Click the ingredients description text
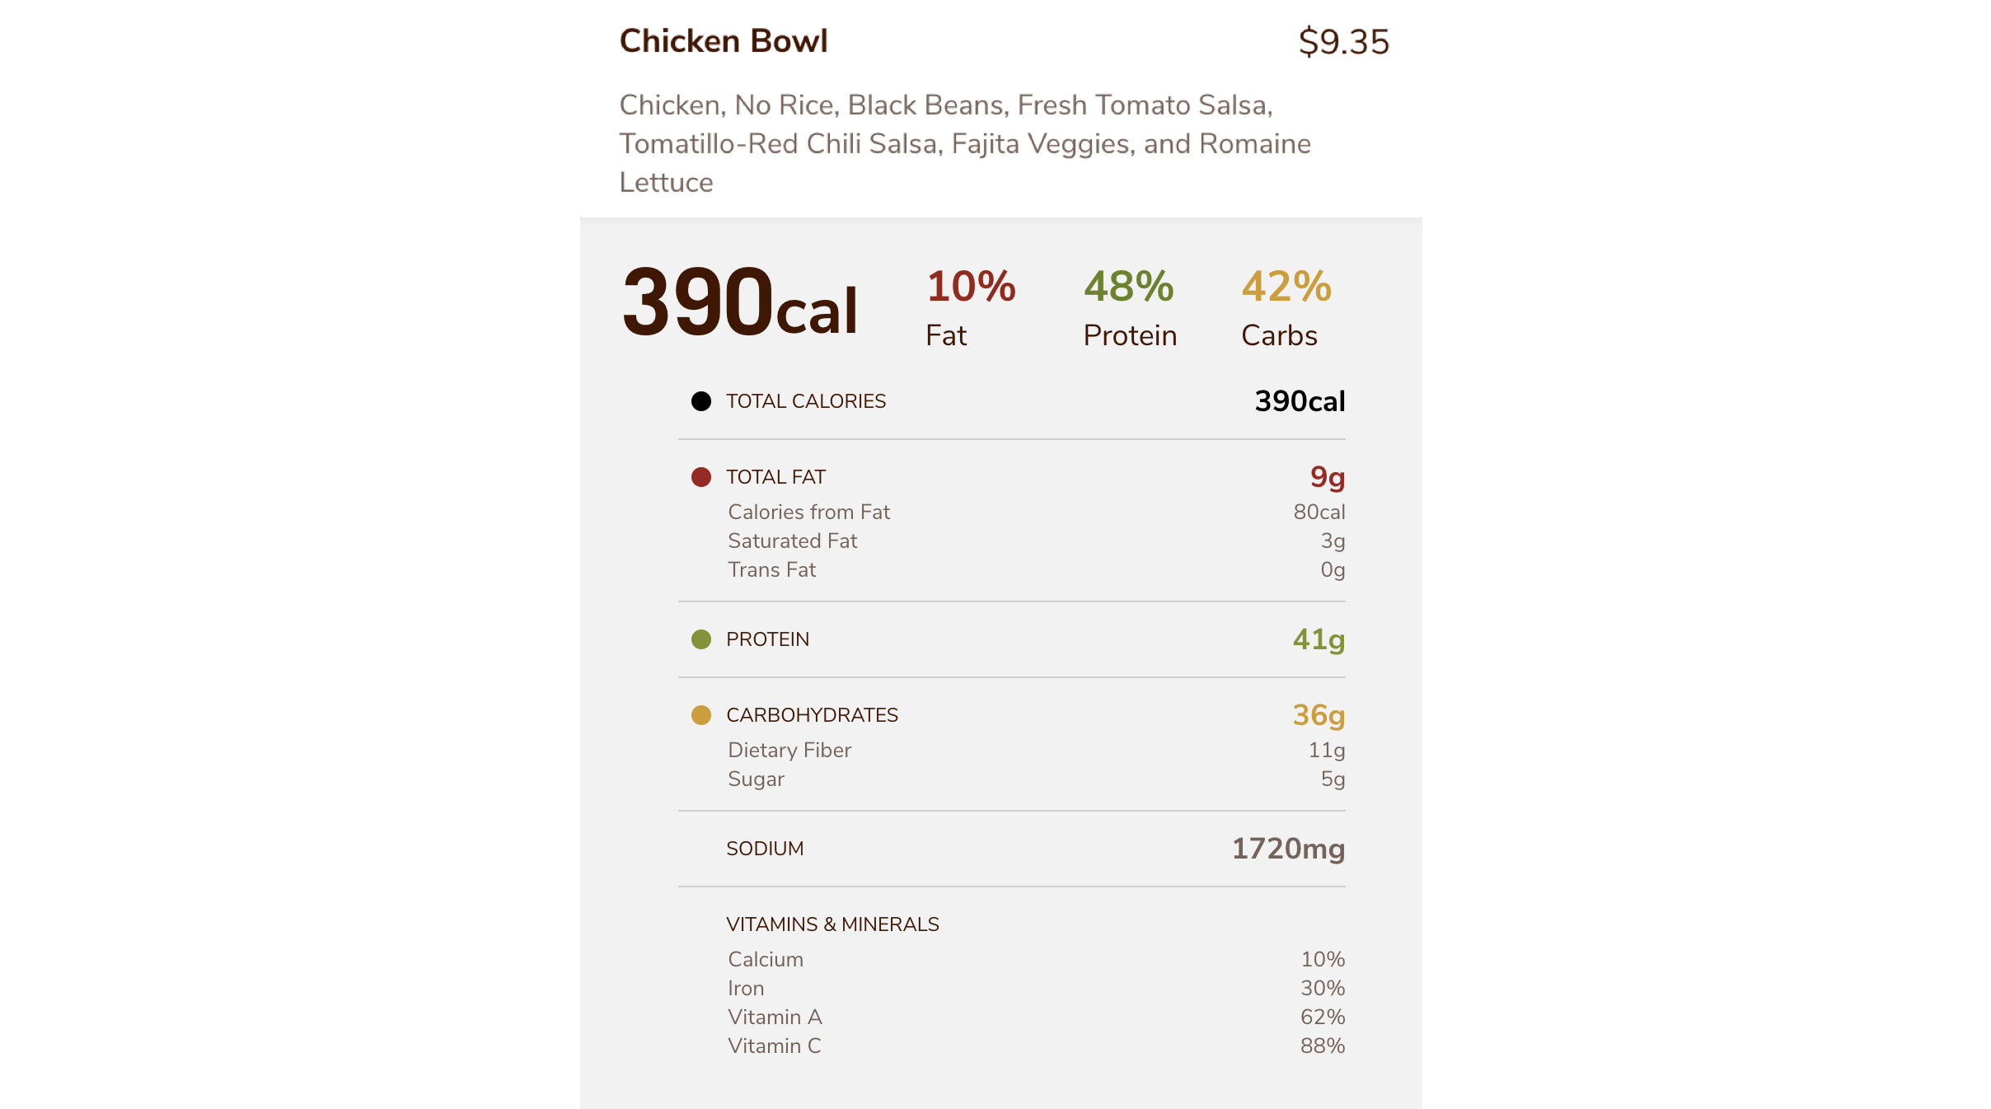The width and height of the screenshot is (1991, 1109). coord(964,143)
